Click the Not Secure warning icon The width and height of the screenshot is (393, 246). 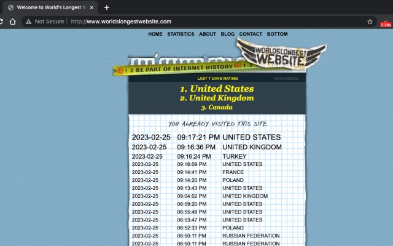pos(28,21)
